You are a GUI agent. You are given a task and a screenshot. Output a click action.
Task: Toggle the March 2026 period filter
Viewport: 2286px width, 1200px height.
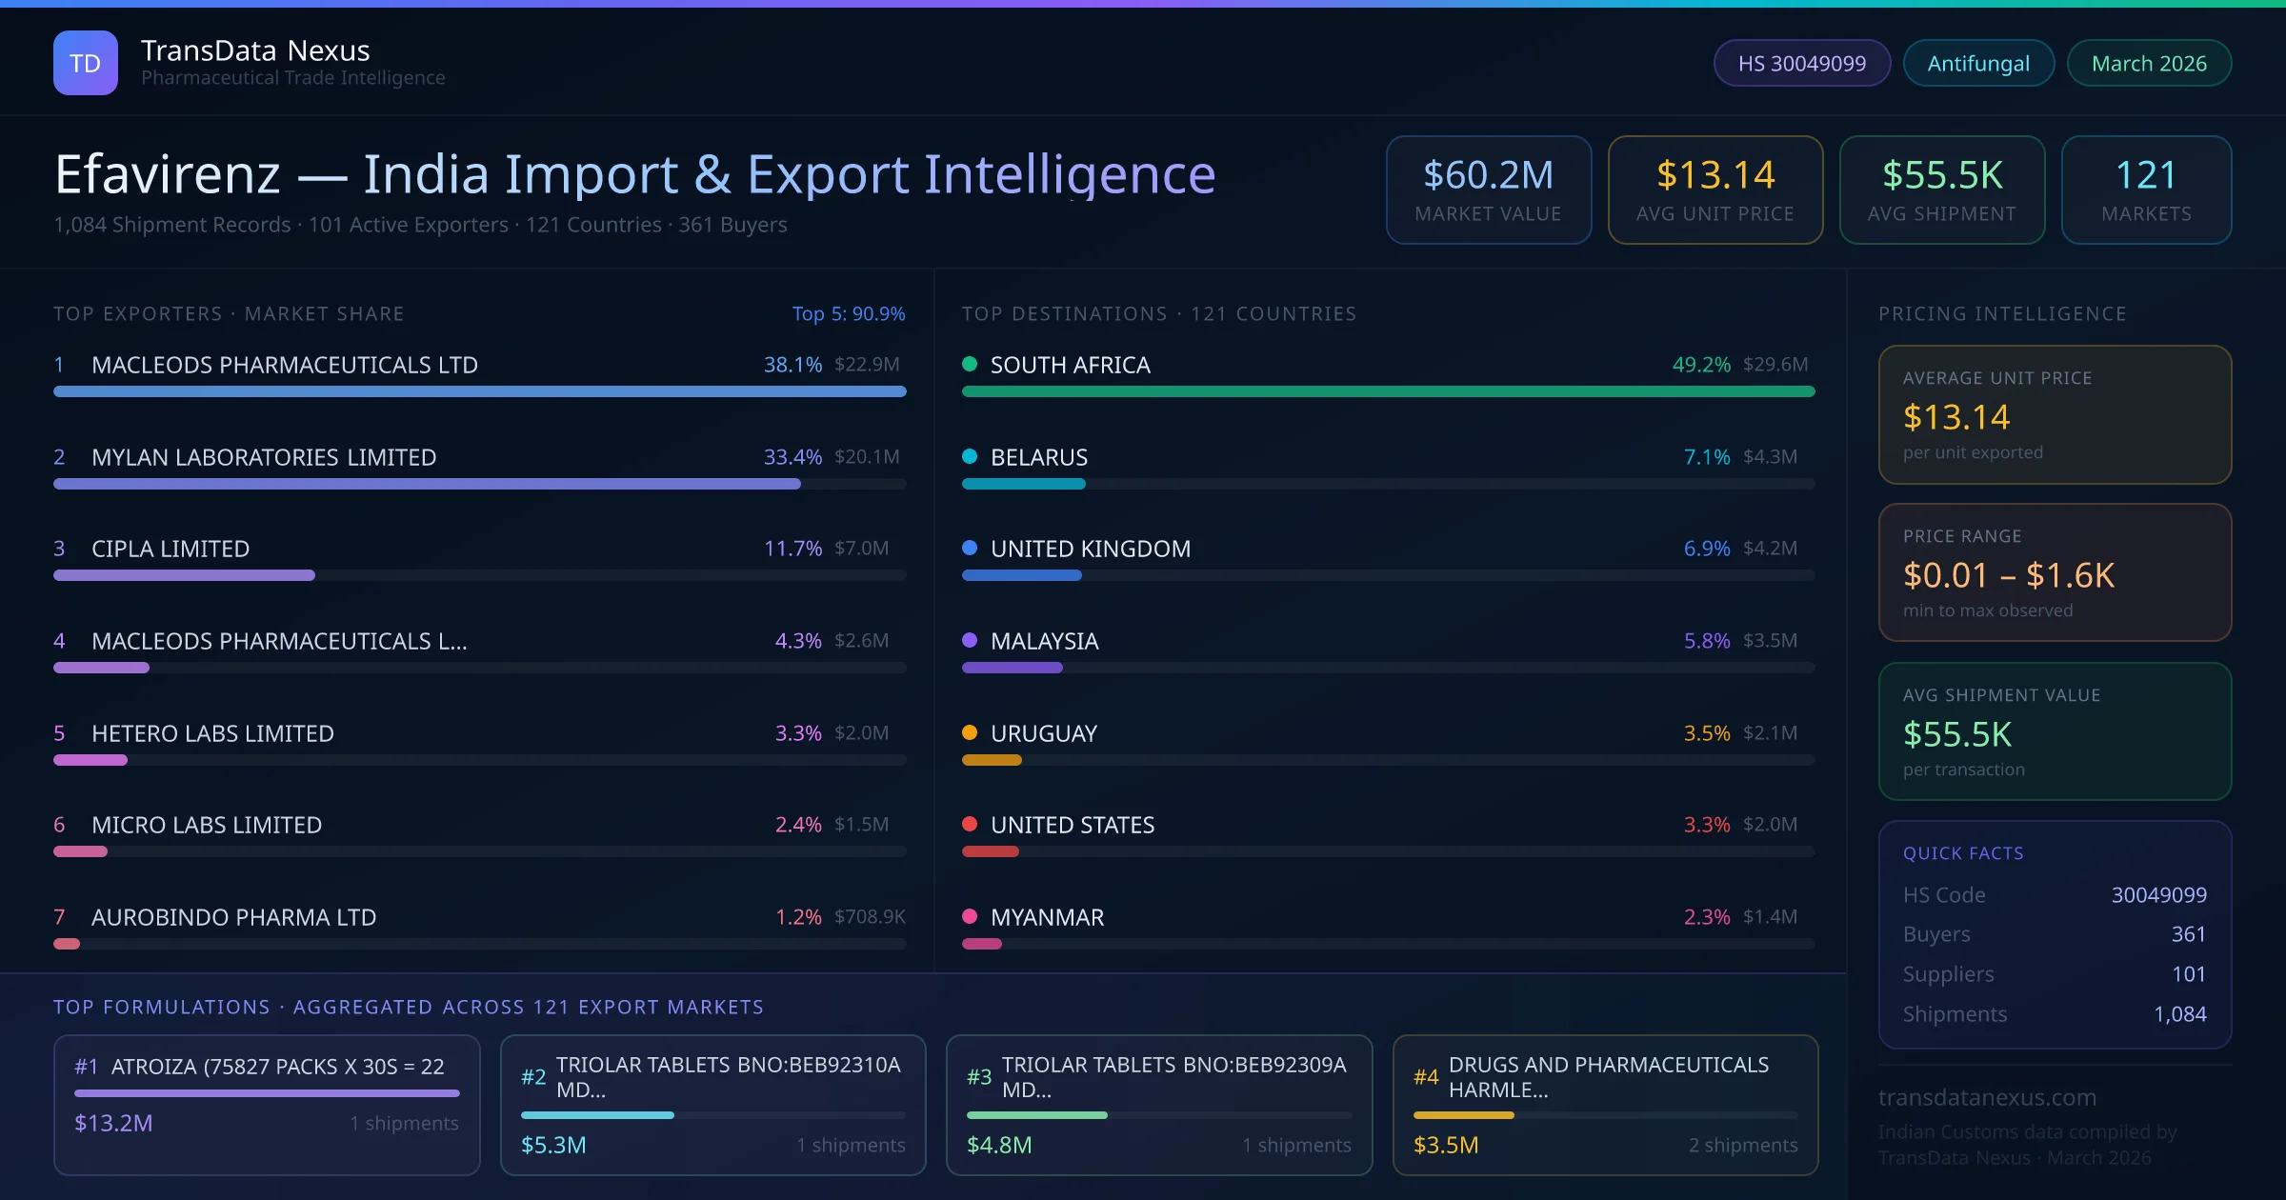[2148, 62]
